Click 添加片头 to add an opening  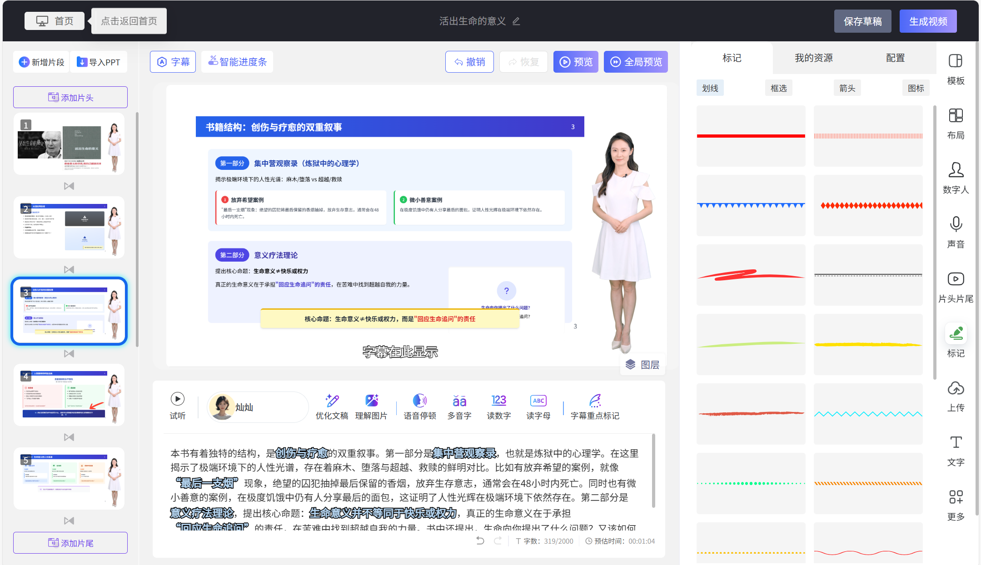pos(70,97)
